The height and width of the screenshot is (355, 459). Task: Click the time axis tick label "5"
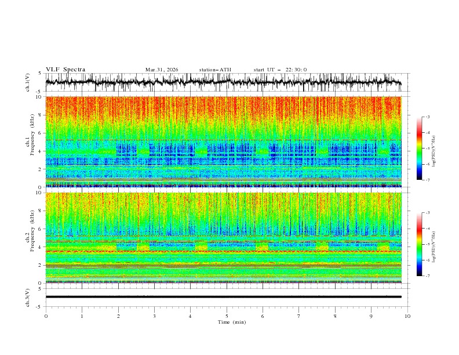click(x=227, y=316)
